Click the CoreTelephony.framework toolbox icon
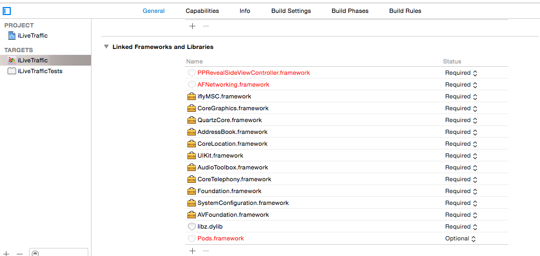Image resolution: width=540 pixels, height=256 pixels. [x=192, y=179]
